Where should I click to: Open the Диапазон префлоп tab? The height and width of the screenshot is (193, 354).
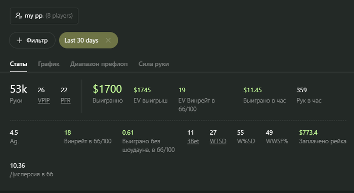tap(99, 64)
